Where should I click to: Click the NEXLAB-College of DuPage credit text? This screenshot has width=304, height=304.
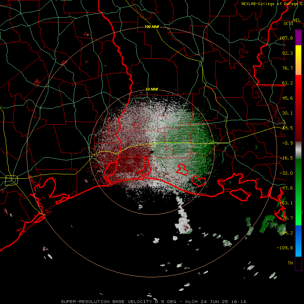[272, 4]
